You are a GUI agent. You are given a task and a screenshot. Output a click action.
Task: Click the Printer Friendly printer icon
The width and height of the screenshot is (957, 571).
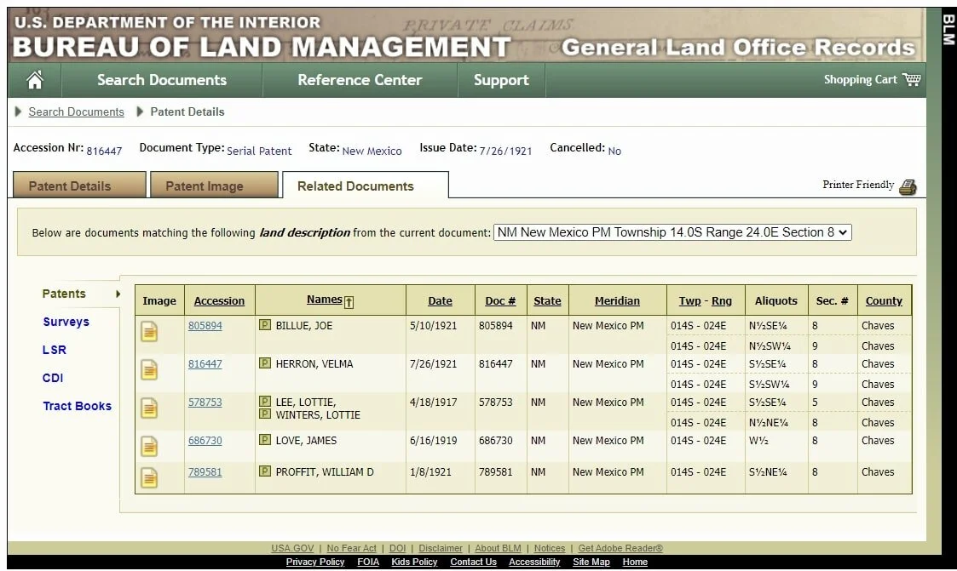(908, 186)
